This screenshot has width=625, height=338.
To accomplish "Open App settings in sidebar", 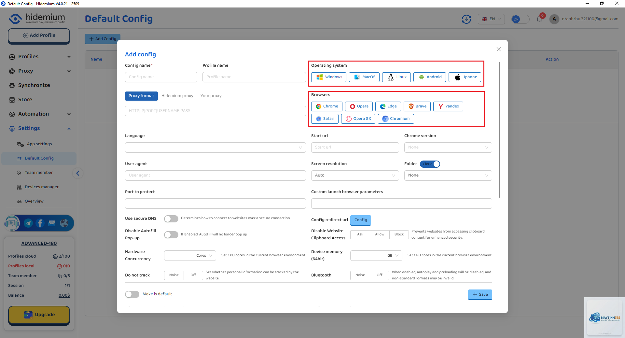I will point(39,144).
